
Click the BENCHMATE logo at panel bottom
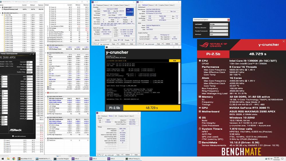[241, 152]
